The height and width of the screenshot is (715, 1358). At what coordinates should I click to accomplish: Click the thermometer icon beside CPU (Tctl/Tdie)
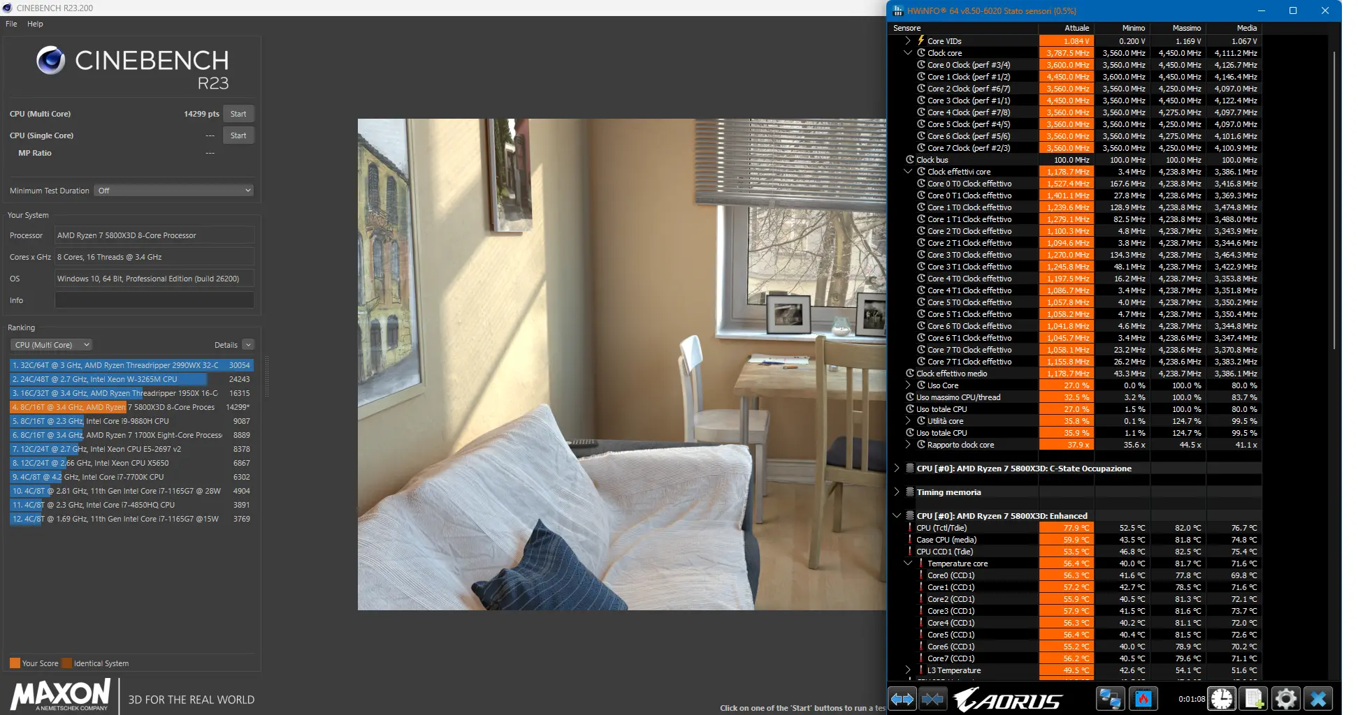pyautogui.click(x=910, y=527)
